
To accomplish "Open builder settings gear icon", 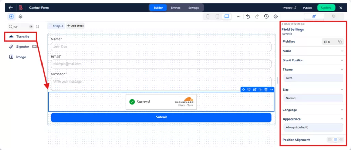I will tap(276, 16).
